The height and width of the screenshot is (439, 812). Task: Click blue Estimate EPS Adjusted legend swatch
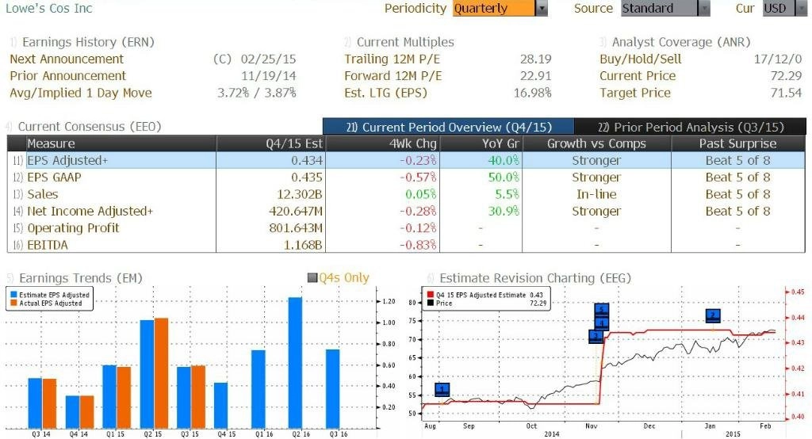tap(13, 295)
